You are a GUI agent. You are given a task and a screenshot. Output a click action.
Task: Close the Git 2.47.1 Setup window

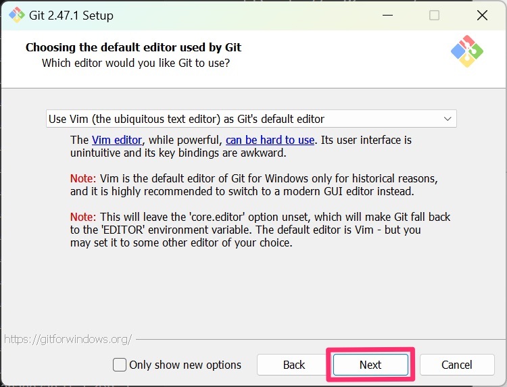[x=482, y=15]
